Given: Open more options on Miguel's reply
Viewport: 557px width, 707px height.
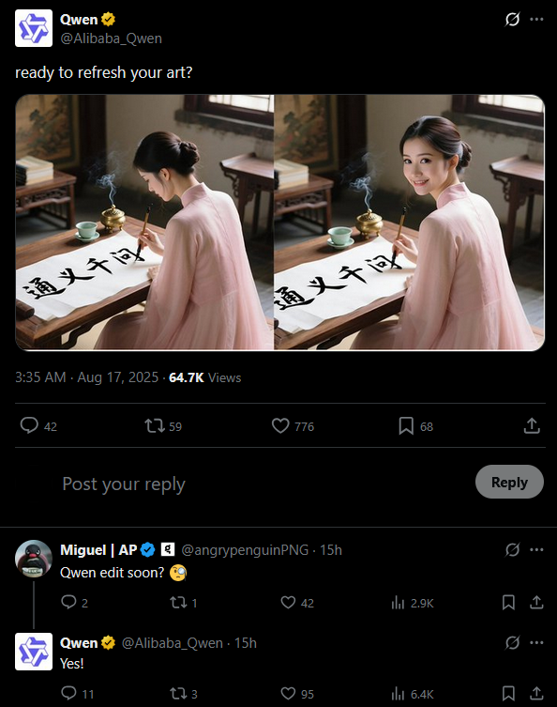Looking at the screenshot, I should pyautogui.click(x=536, y=549).
